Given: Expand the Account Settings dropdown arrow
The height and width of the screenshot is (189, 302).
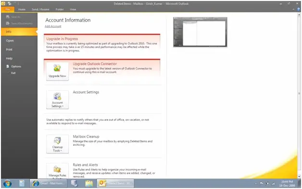Looking at the screenshot, I should [63, 106].
